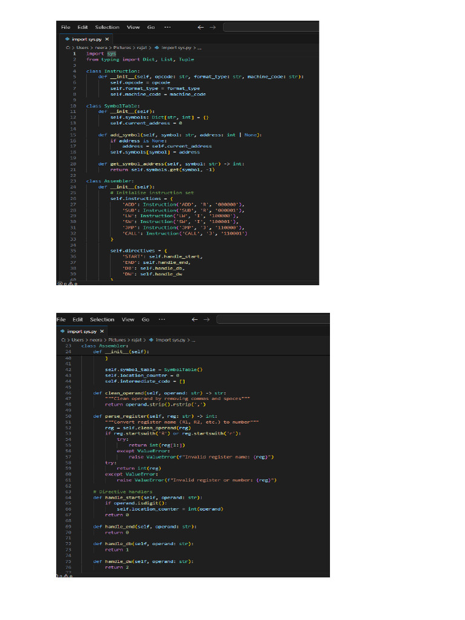This screenshot has width=465, height=620.
Task: Open the Selection menu in the top editor window
Action: (107, 27)
